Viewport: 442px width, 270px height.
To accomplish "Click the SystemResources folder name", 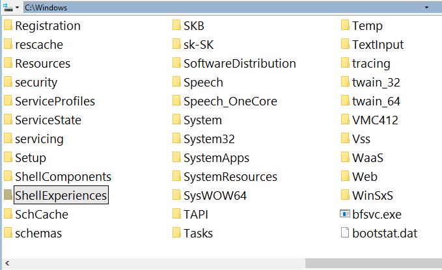I will pyautogui.click(x=230, y=177).
